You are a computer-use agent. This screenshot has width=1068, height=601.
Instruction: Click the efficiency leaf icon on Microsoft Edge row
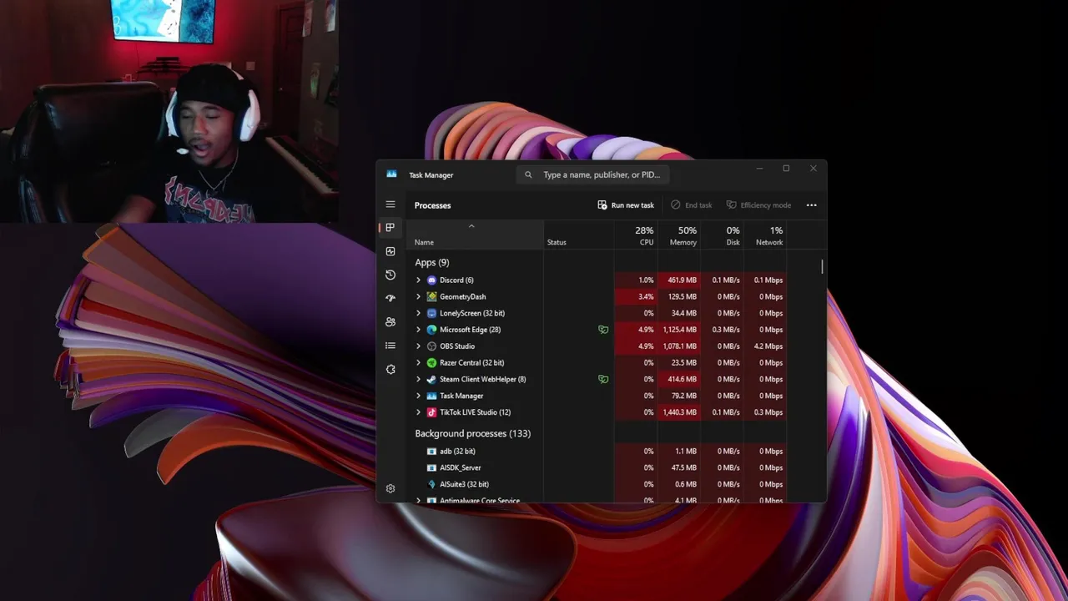point(603,330)
